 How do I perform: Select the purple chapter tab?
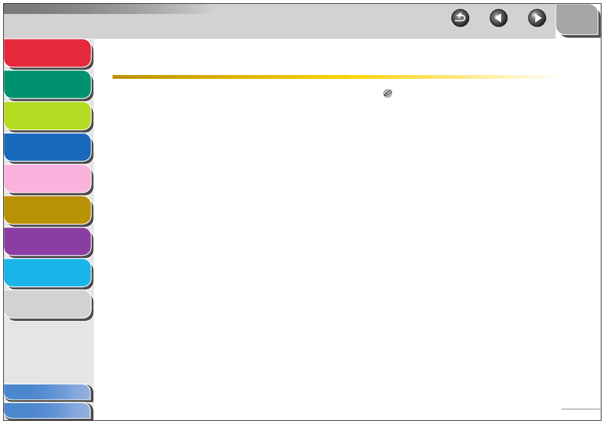coord(48,242)
